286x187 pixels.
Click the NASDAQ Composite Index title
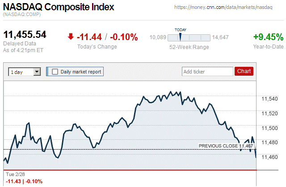tap(59, 7)
